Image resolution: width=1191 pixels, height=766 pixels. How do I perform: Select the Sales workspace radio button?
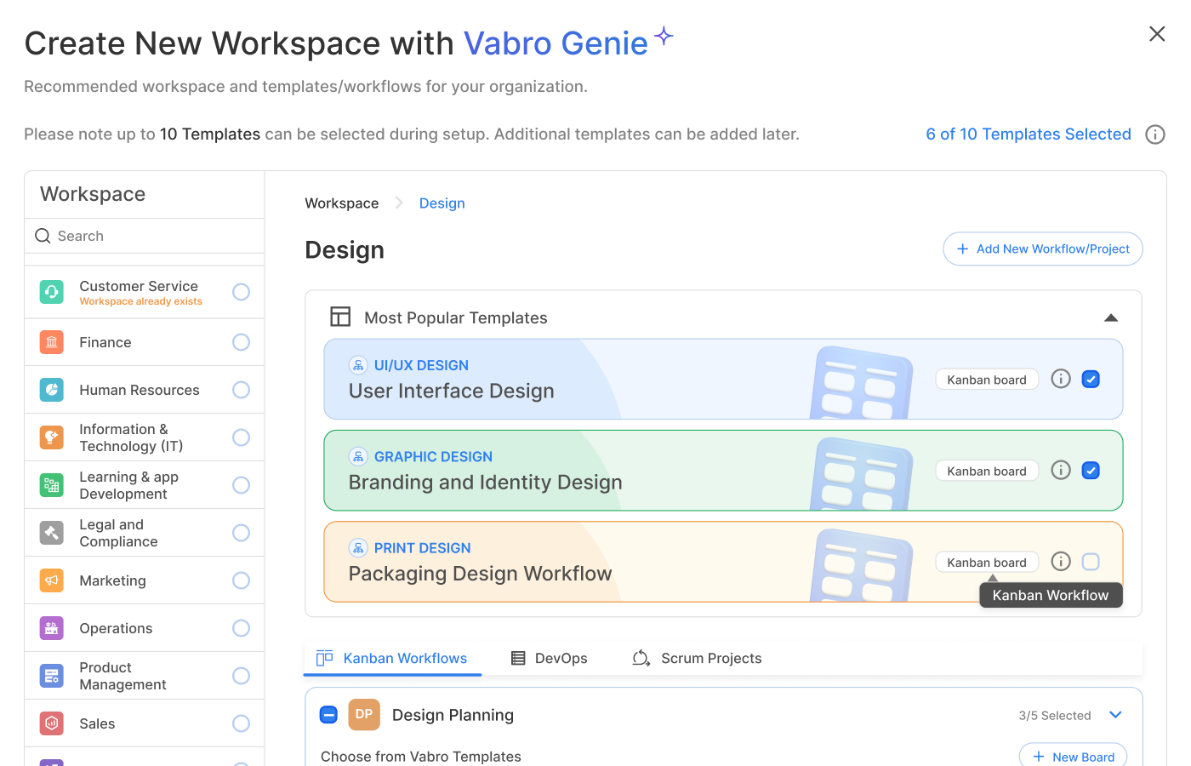(x=241, y=723)
